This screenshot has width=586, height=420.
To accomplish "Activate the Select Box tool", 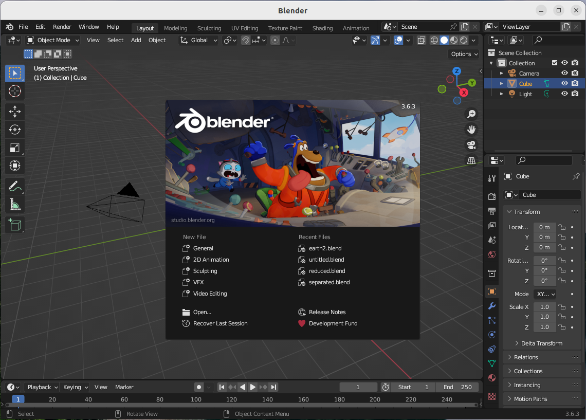I will tap(15, 73).
